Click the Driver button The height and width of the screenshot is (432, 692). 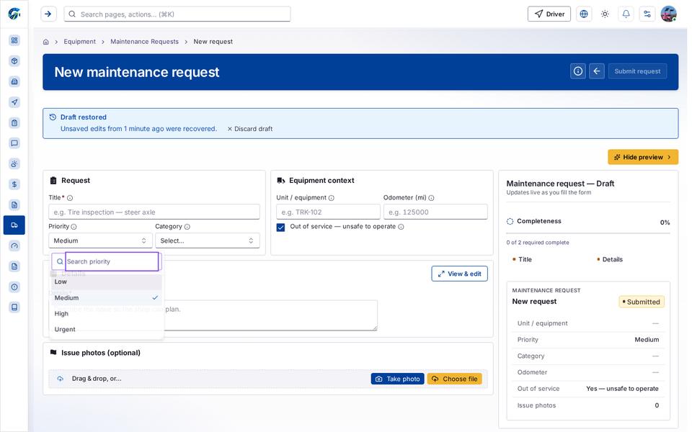tap(549, 14)
